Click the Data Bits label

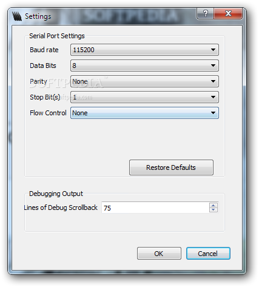pyautogui.click(x=43, y=66)
